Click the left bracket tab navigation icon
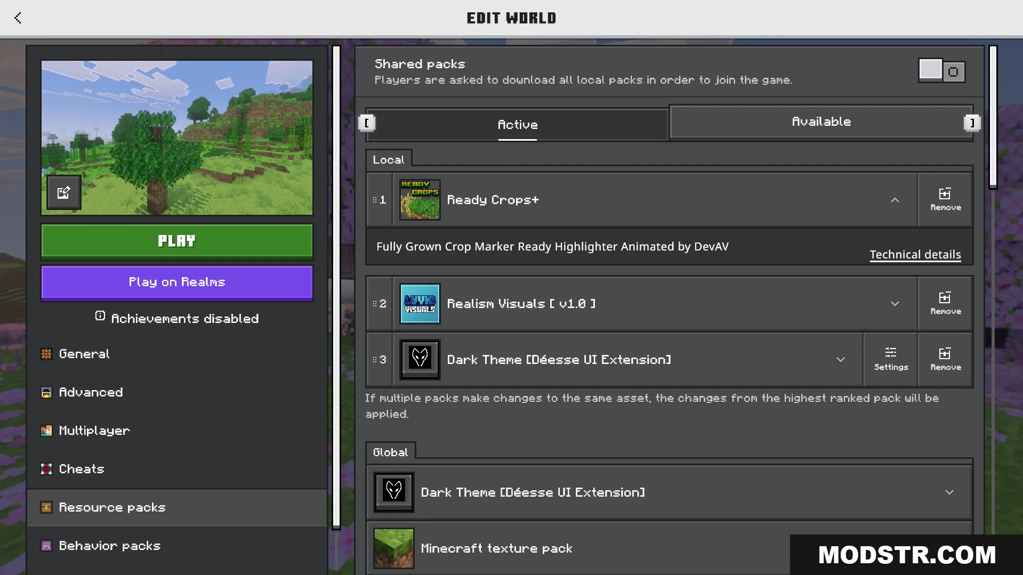The image size is (1023, 575). click(367, 123)
